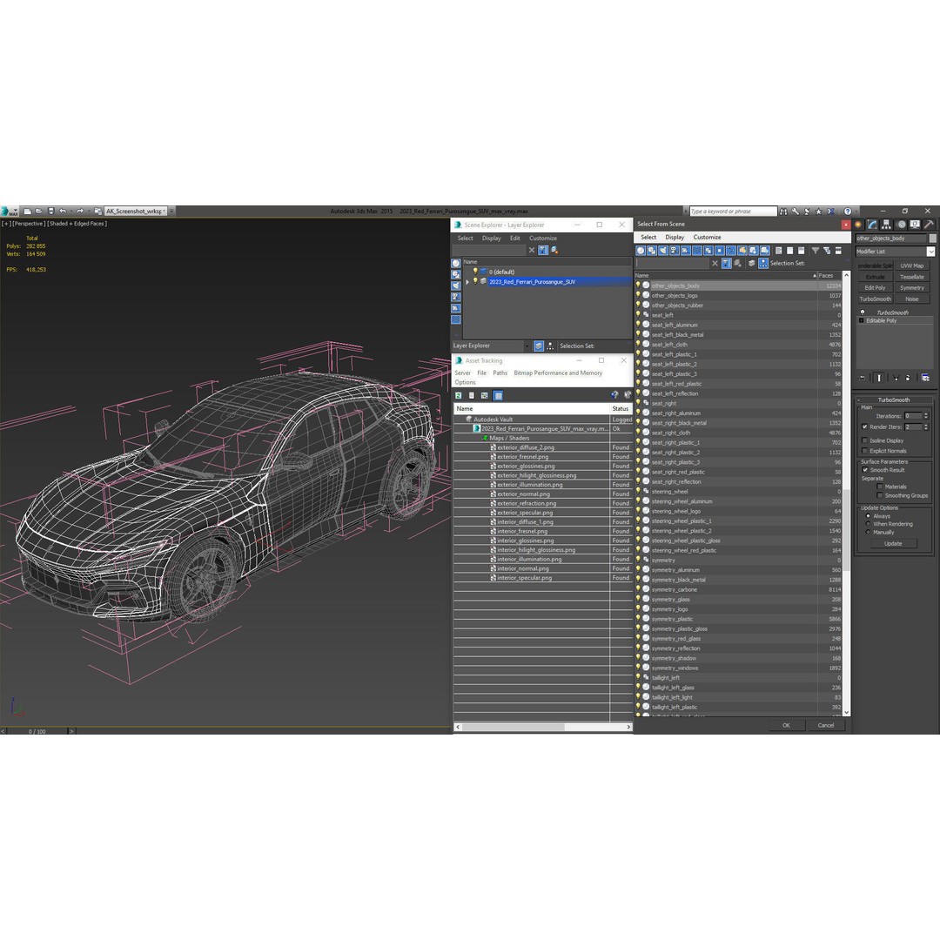The height and width of the screenshot is (940, 940).
Task: Expand the Editable Poly stack entry
Action: coord(862,320)
